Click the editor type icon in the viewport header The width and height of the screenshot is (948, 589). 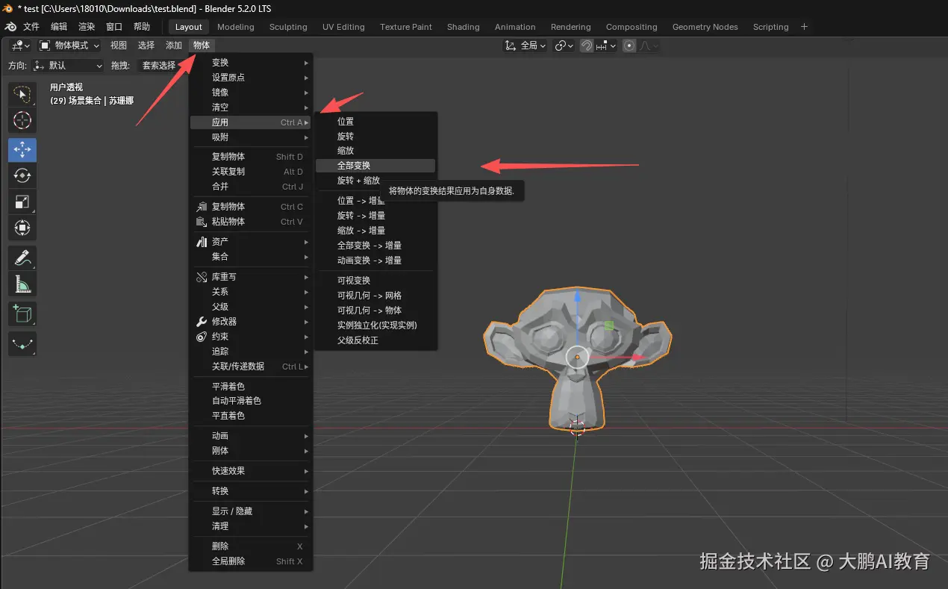coord(19,46)
